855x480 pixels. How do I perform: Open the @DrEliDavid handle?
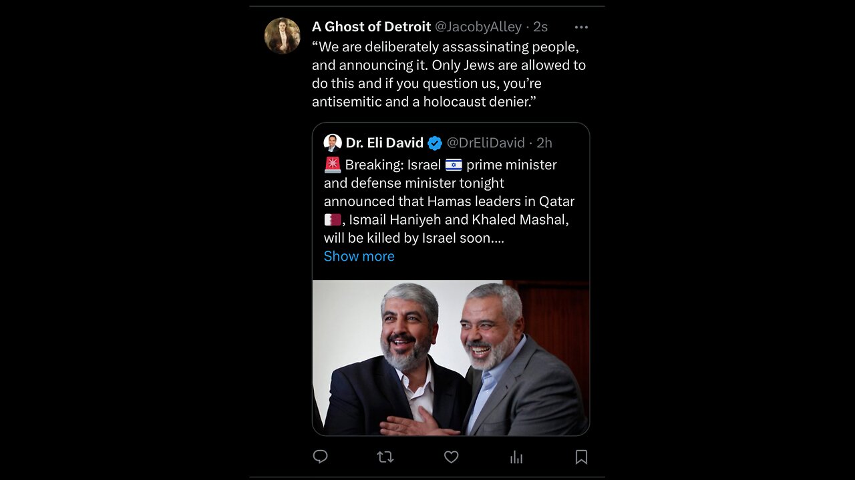[x=486, y=143]
